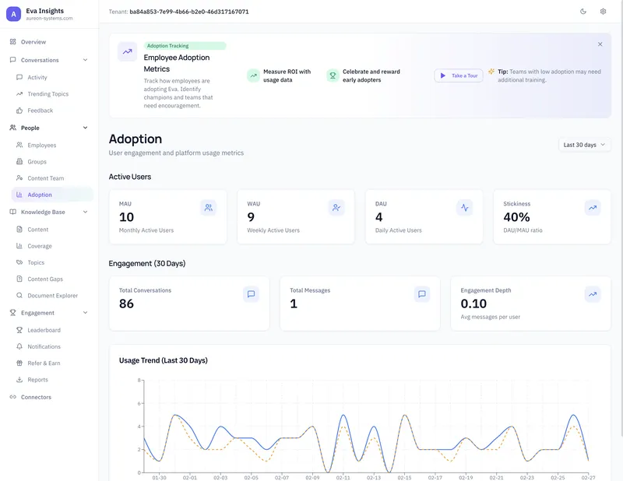Screen dimensions: 623x481
Task: Click the Leaderboard trophy icon
Action: [19, 330]
